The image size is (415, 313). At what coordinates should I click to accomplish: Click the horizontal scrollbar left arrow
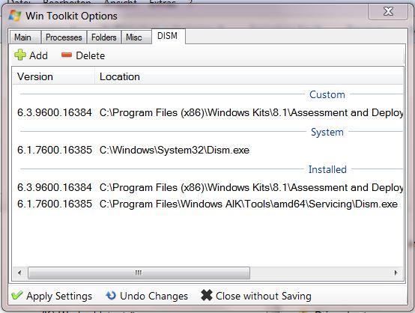click(x=19, y=273)
